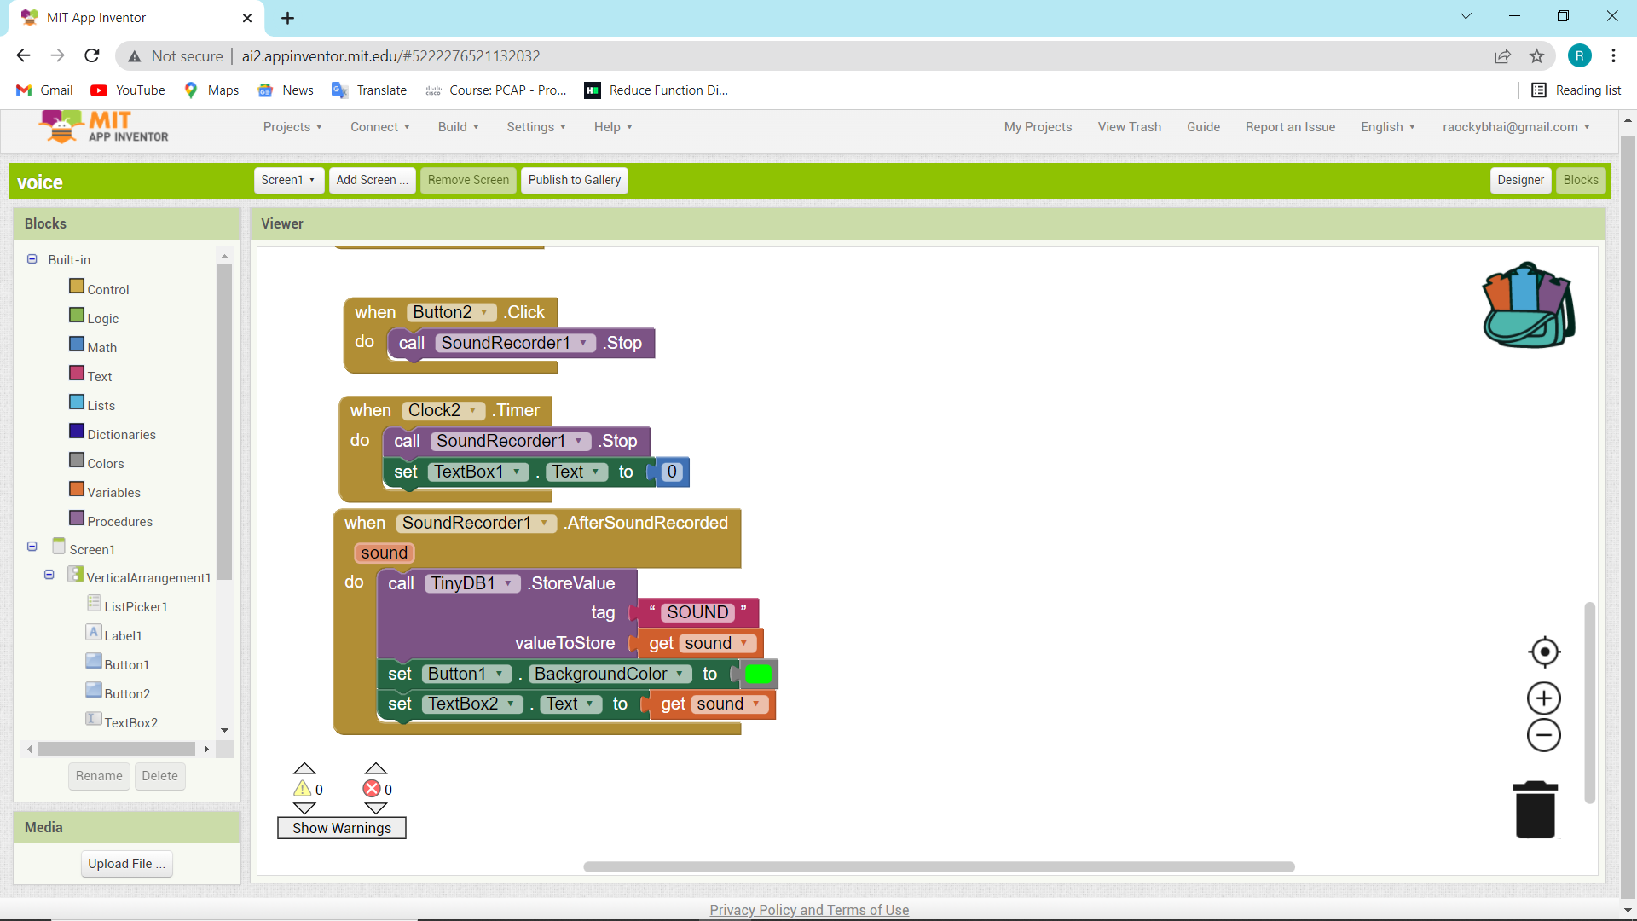Reload the browser page
Screen dimensions: 1637x921
(92, 56)
